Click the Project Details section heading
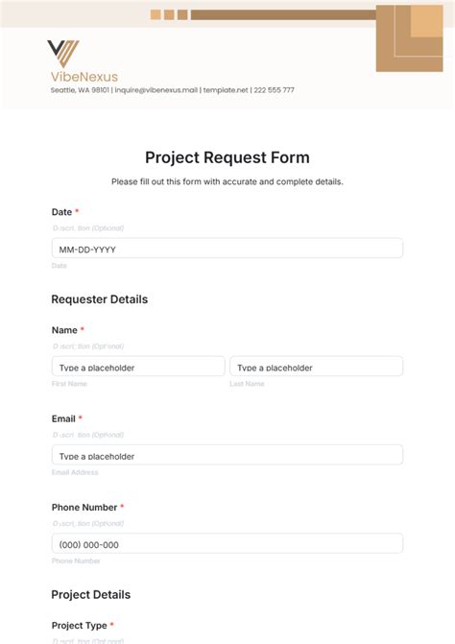The image size is (455, 644). point(91,595)
